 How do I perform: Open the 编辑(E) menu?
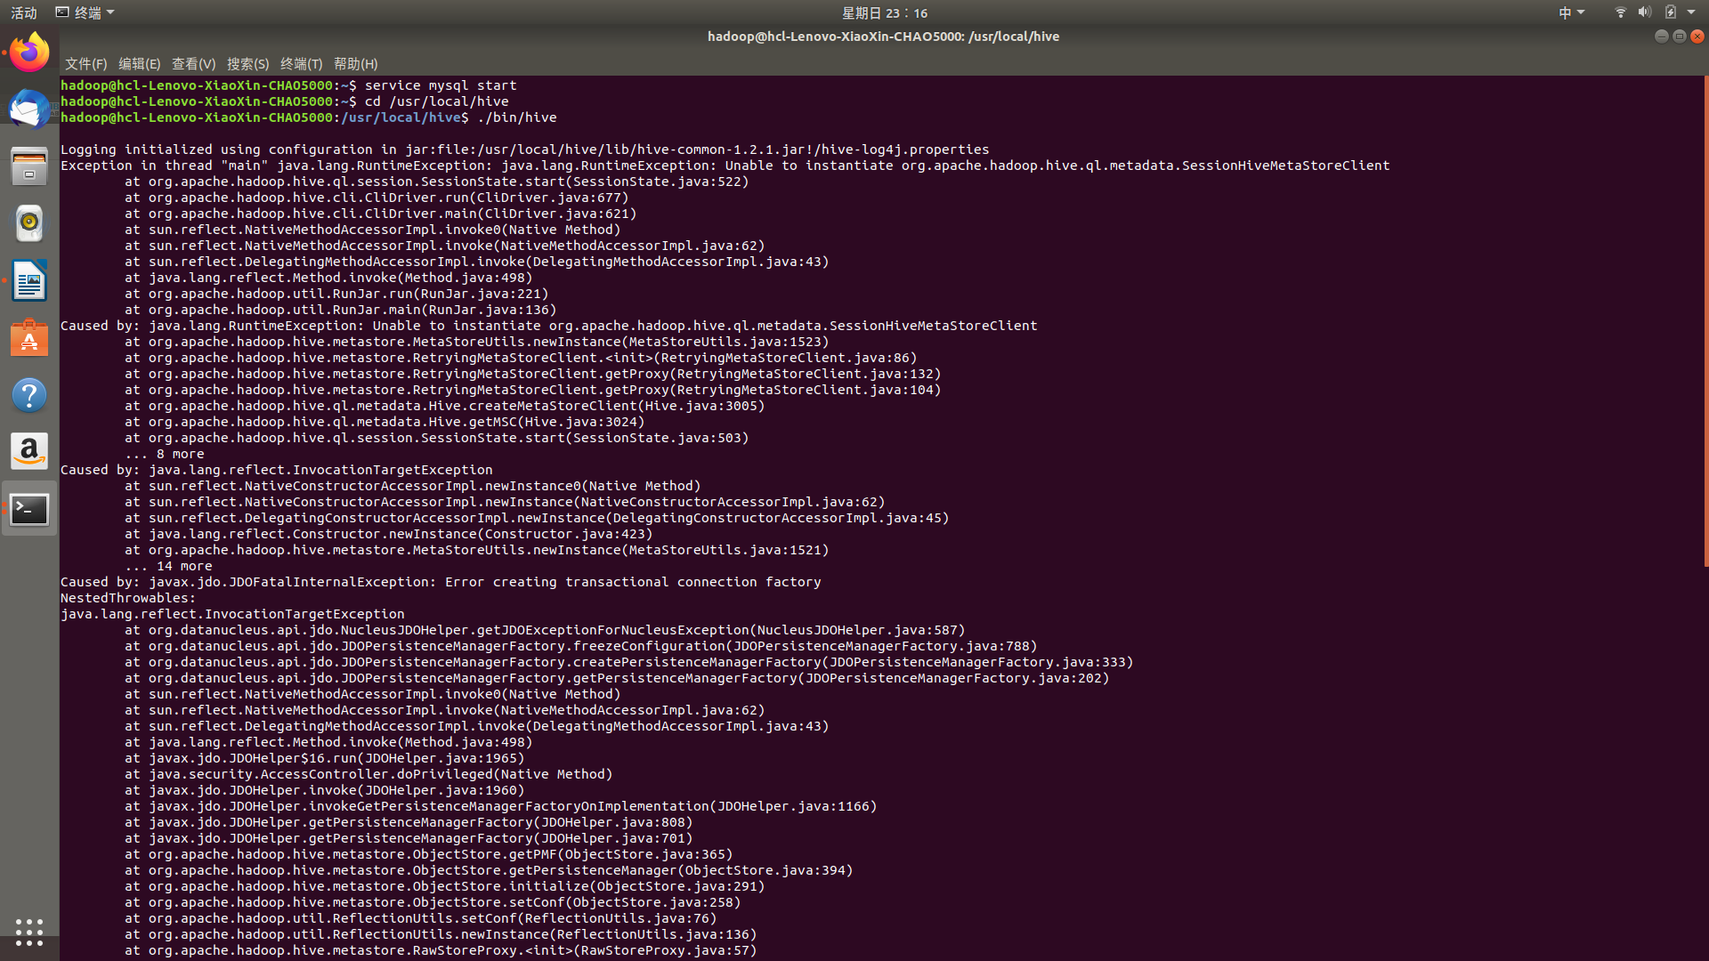[x=139, y=64]
